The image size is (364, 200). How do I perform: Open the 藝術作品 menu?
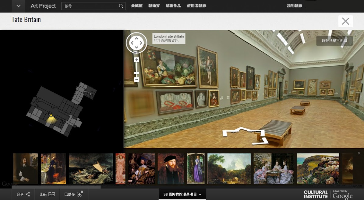click(x=173, y=6)
